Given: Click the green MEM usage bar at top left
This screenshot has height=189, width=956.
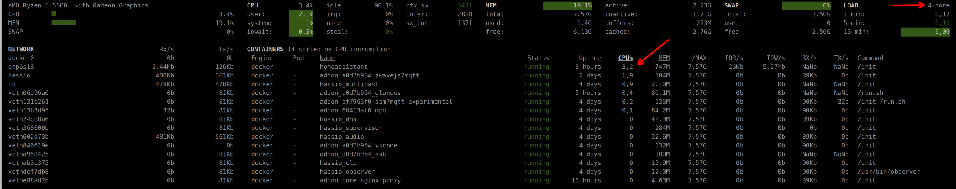Looking at the screenshot, I should (x=63, y=23).
